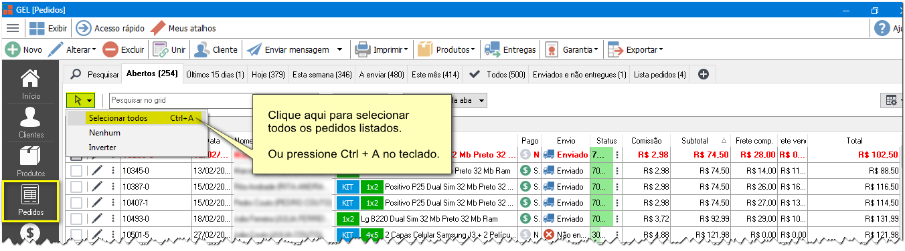
Task: Click the Entregas deliveries button
Action: [x=511, y=49]
